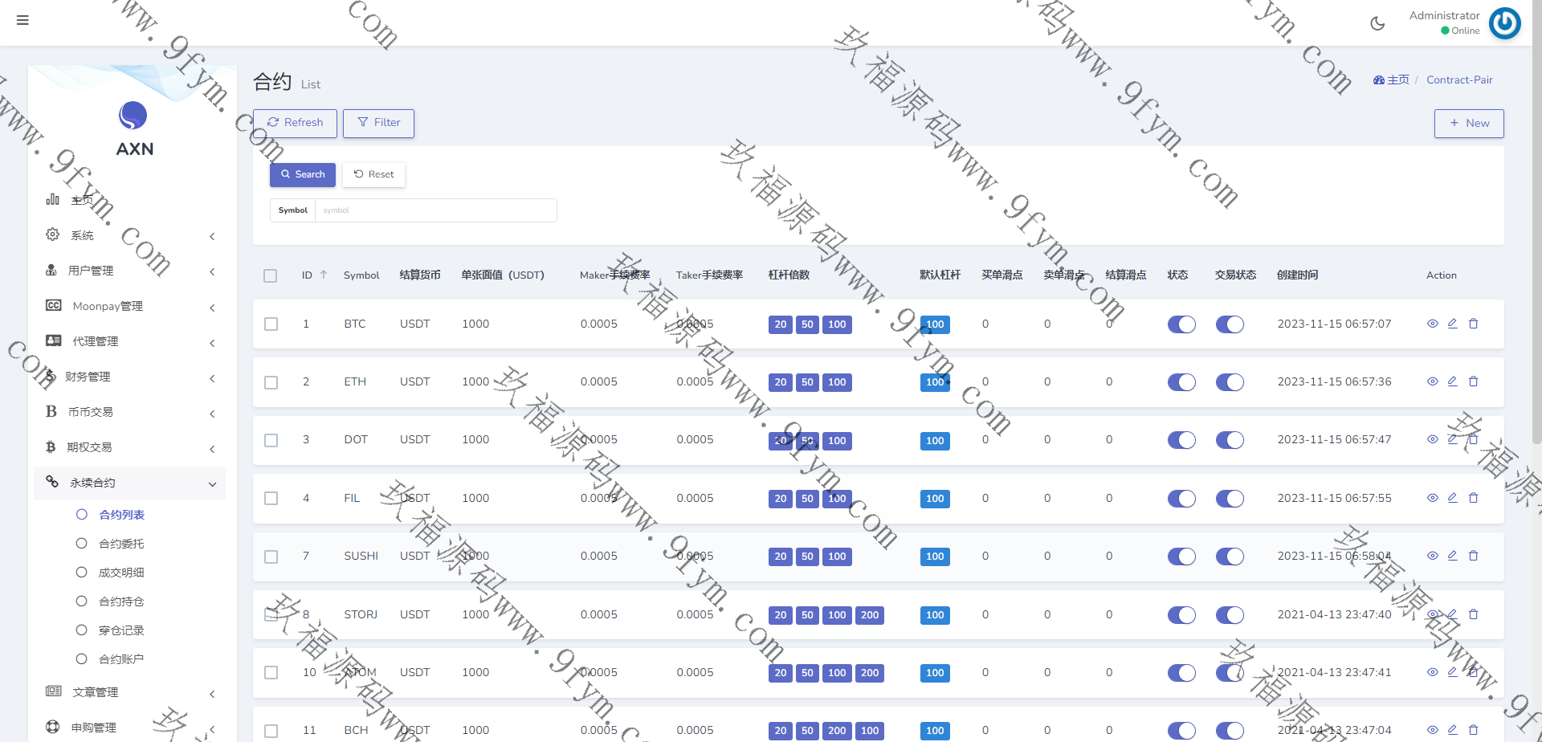This screenshot has height=742, width=1542.
Task: Expand the 用户管理 sidebar menu
Action: (x=128, y=271)
